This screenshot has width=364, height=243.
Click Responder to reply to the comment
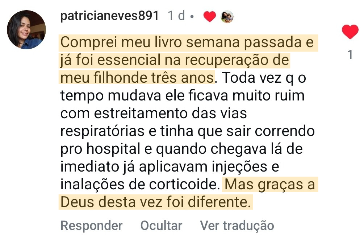91,225
